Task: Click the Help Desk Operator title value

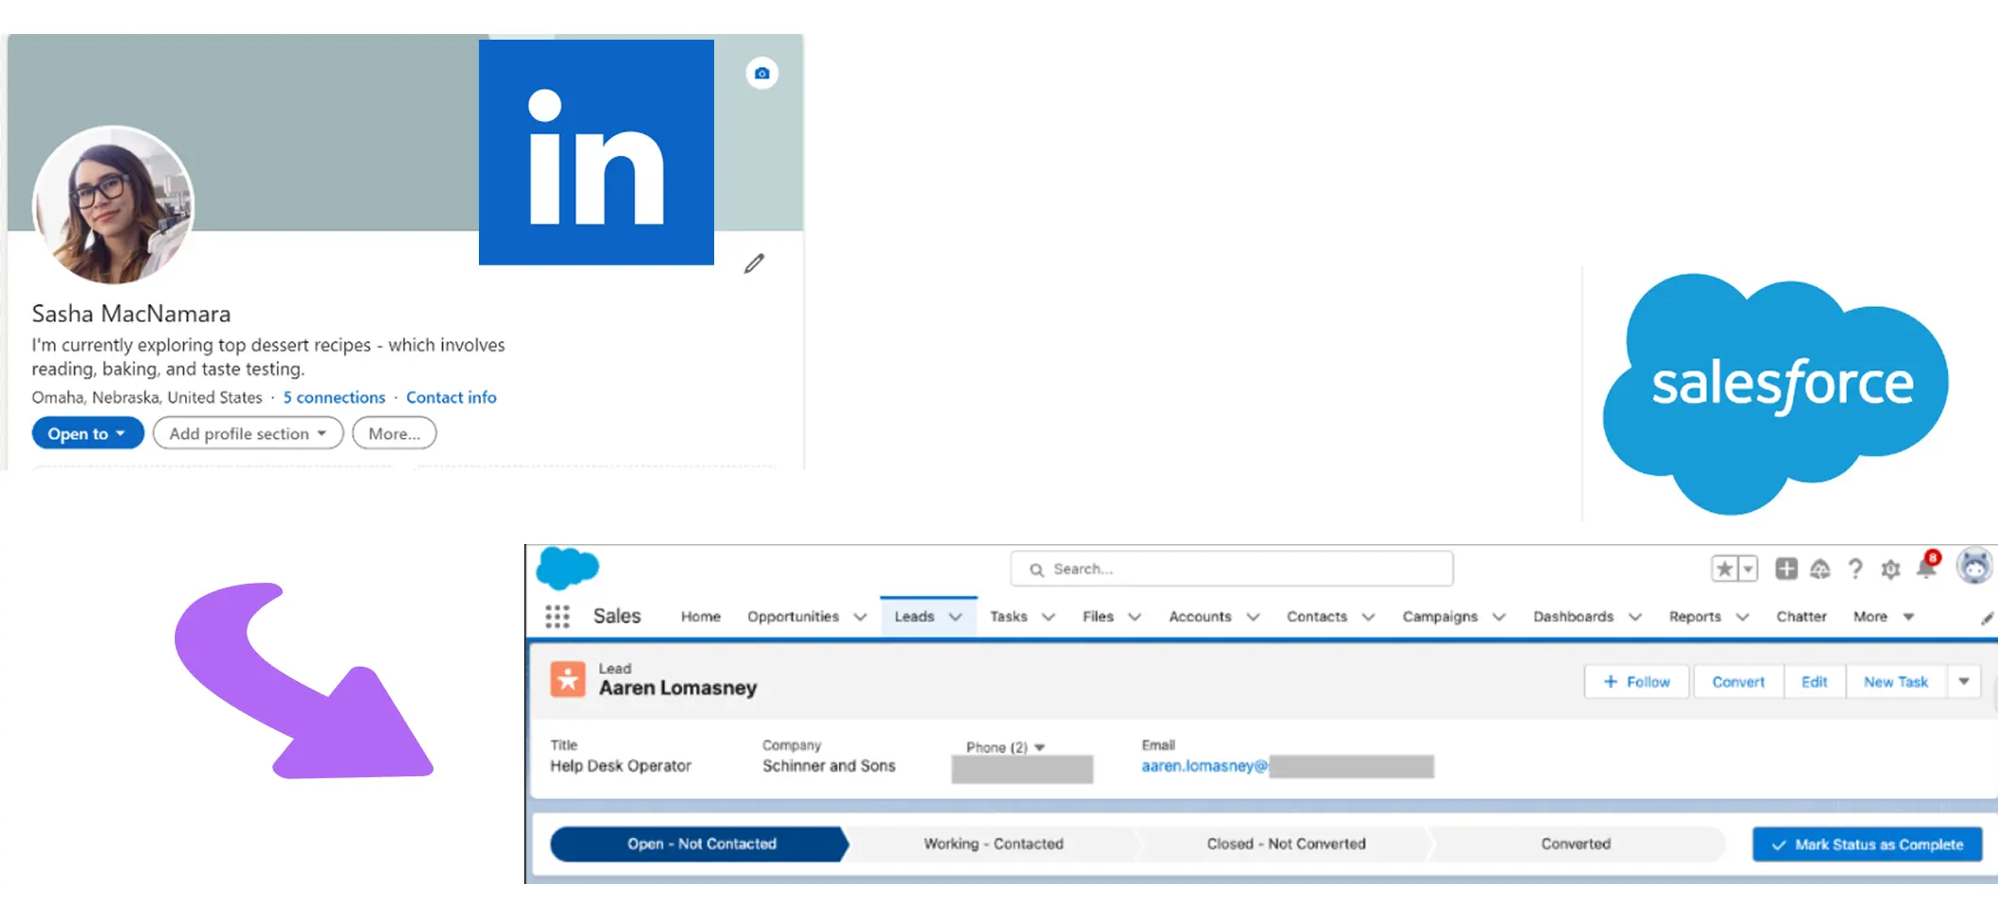Action: pyautogui.click(x=621, y=766)
